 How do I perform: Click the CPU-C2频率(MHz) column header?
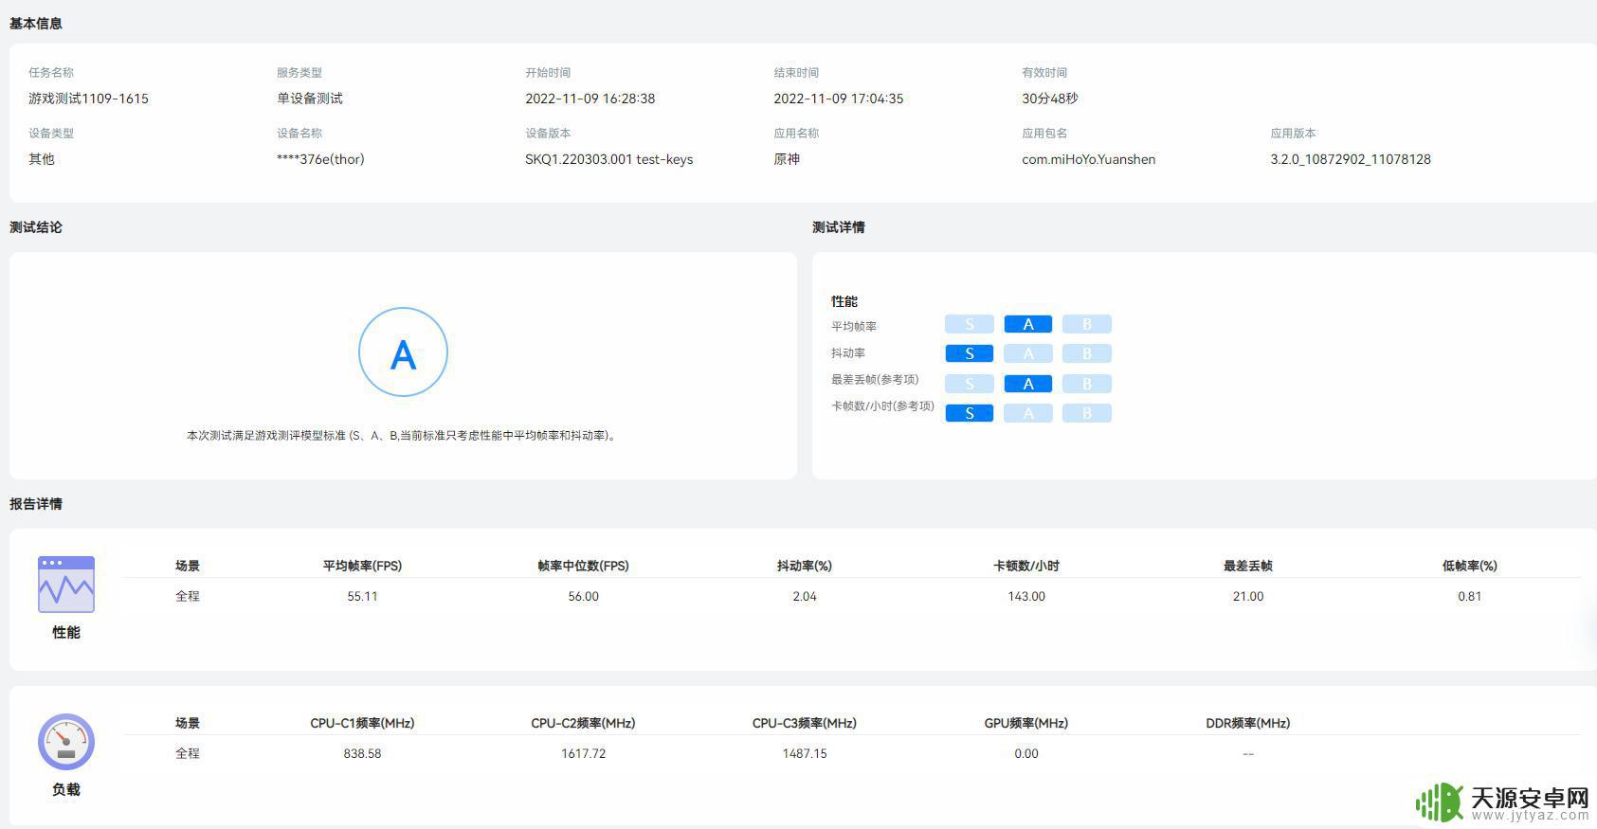coord(583,723)
